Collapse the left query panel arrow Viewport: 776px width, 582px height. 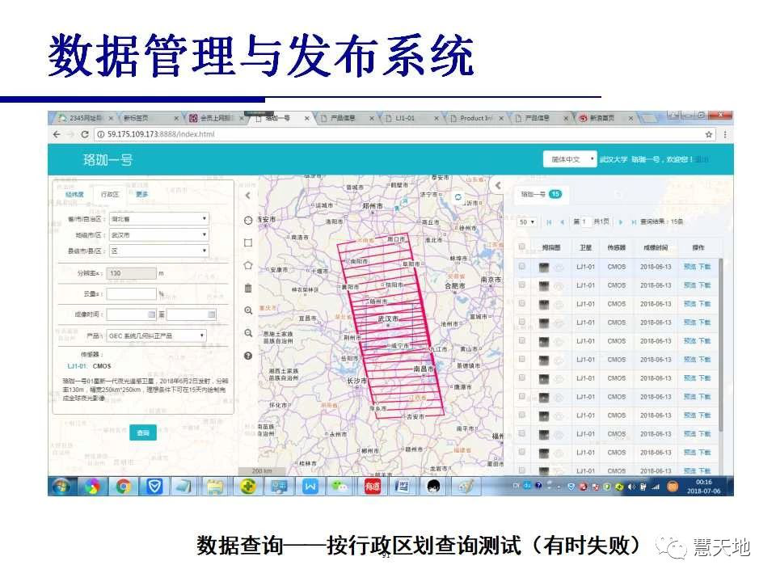point(247,195)
